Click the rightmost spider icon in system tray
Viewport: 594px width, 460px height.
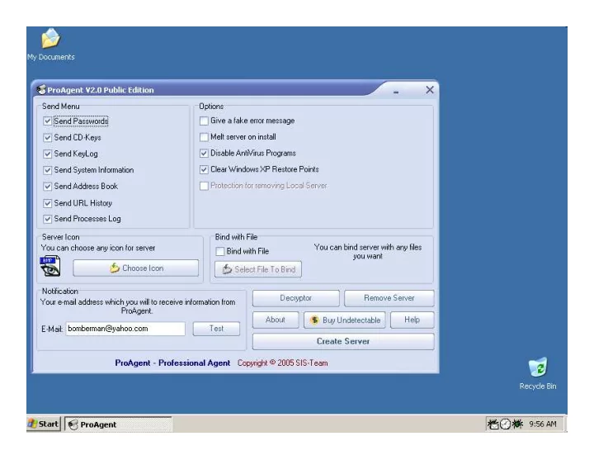(x=517, y=424)
